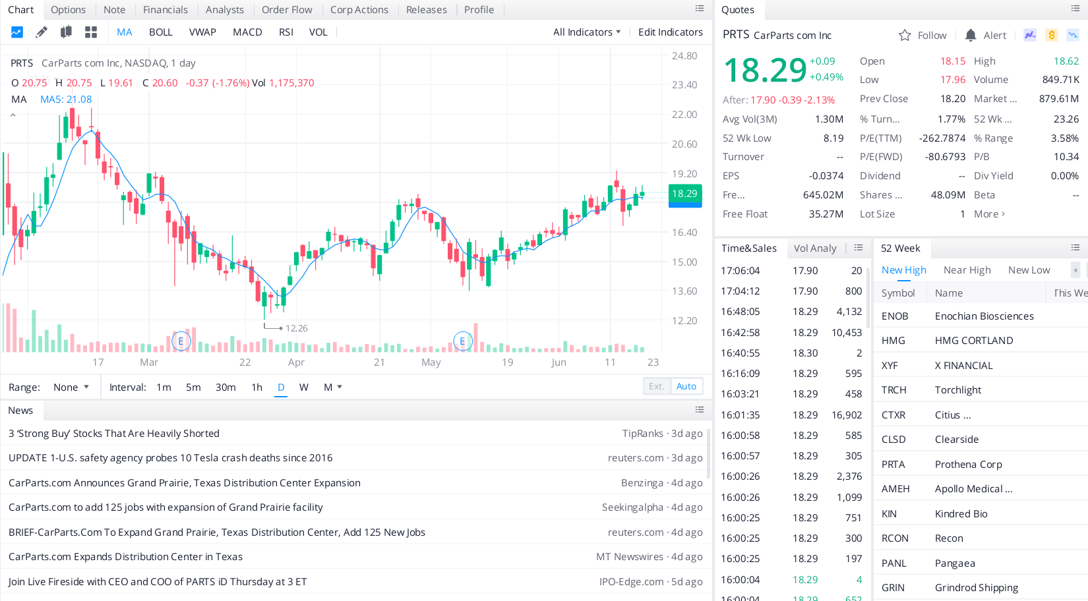Select the 1m interval
1088x601 pixels.
[x=164, y=387]
